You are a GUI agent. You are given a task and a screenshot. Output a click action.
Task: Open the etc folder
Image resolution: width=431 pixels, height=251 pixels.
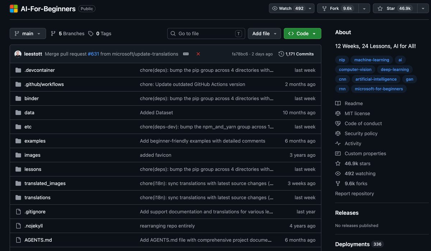point(28,127)
